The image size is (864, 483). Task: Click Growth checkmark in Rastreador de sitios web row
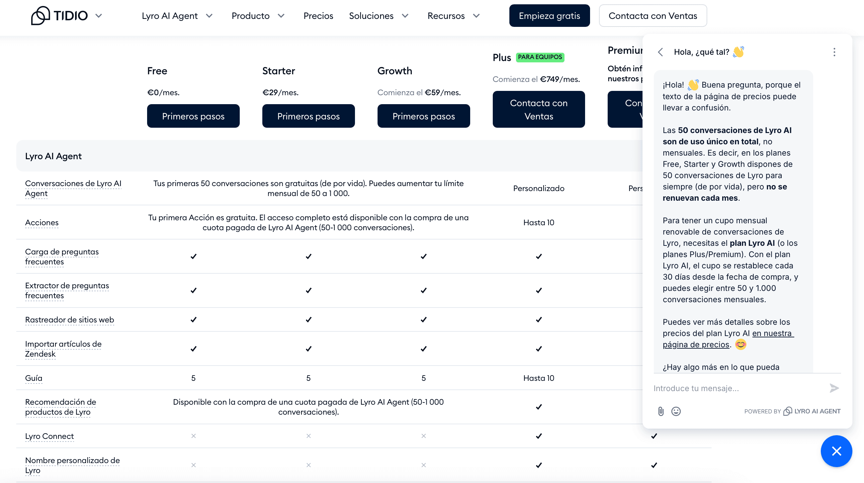pyautogui.click(x=424, y=319)
